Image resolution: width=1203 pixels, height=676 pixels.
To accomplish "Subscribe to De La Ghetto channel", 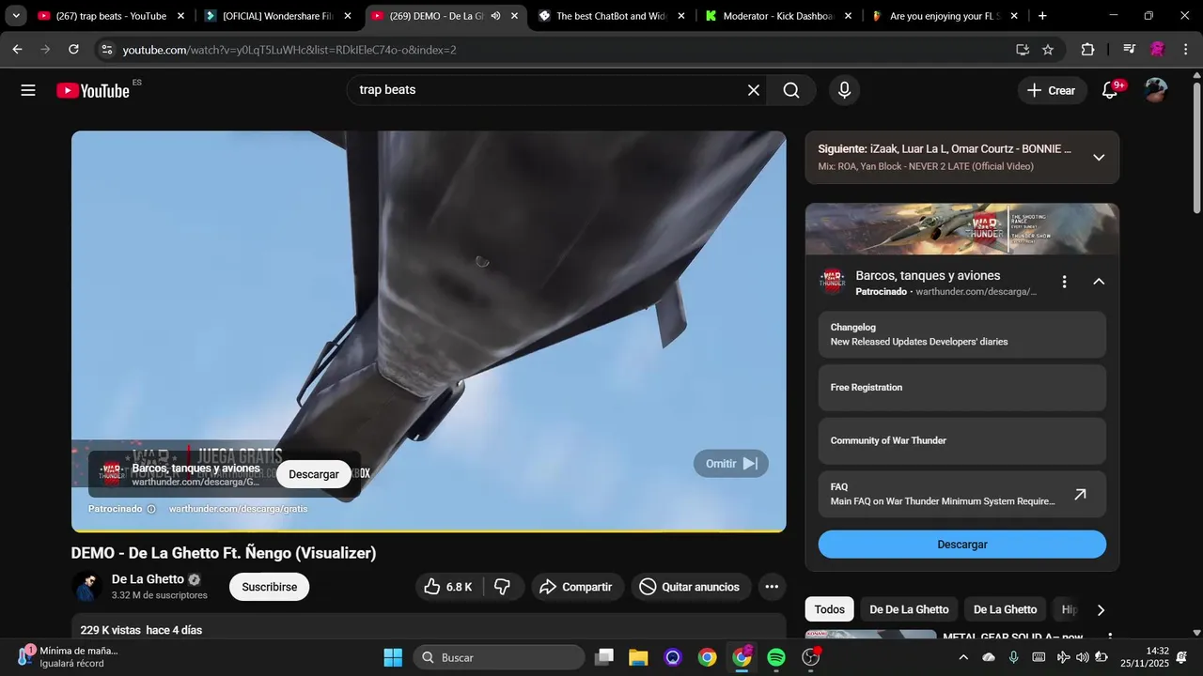I will click(x=270, y=587).
